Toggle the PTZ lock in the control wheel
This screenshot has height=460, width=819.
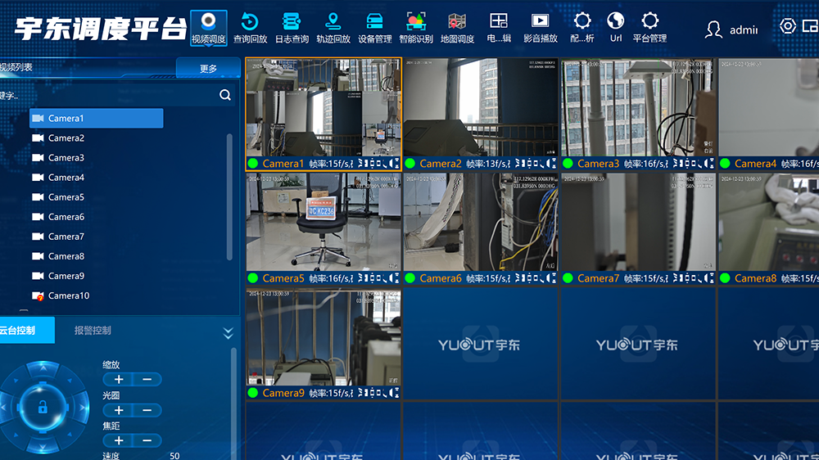click(x=43, y=406)
